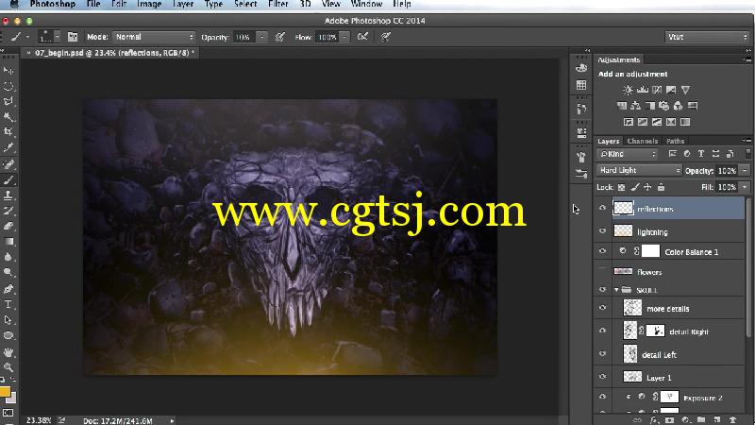
Task: Add a Photo Filter adjustment
Action: 664,106
